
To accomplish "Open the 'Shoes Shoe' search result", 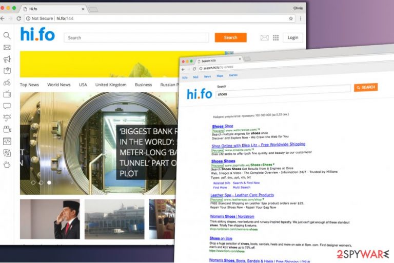I will [x=223, y=126].
